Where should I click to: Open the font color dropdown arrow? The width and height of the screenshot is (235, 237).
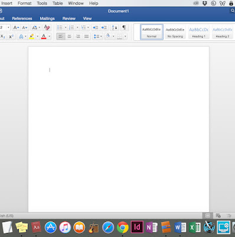[x=49, y=36]
